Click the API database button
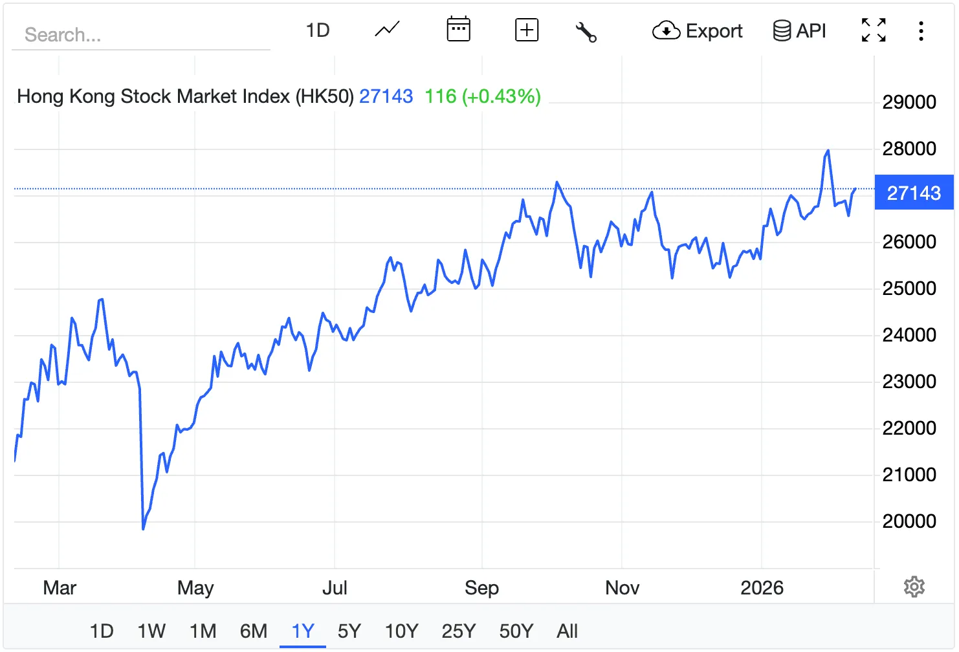The width and height of the screenshot is (959, 652). click(x=800, y=30)
